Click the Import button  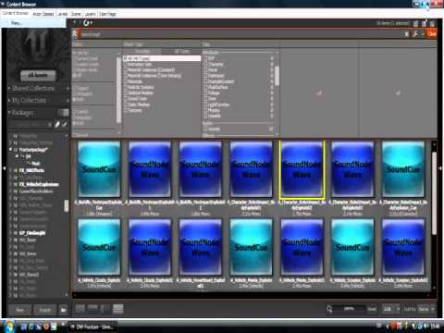pos(45,310)
